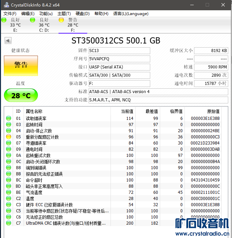Click the drive letter field F:
Screen dimensions: 232x238
pos(119,83)
